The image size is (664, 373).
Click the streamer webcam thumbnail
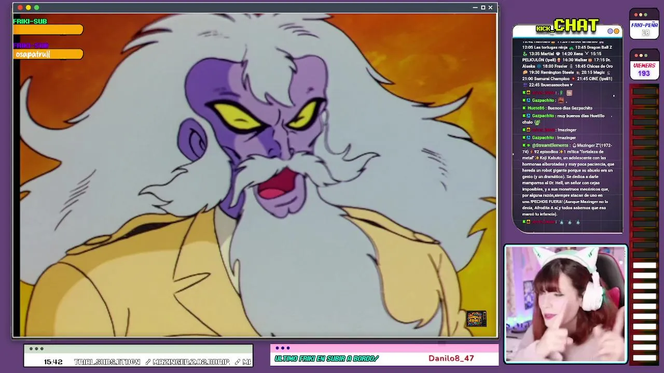566,304
